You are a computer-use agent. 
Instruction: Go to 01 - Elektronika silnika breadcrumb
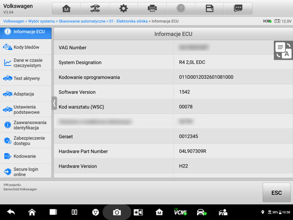pos(128,21)
